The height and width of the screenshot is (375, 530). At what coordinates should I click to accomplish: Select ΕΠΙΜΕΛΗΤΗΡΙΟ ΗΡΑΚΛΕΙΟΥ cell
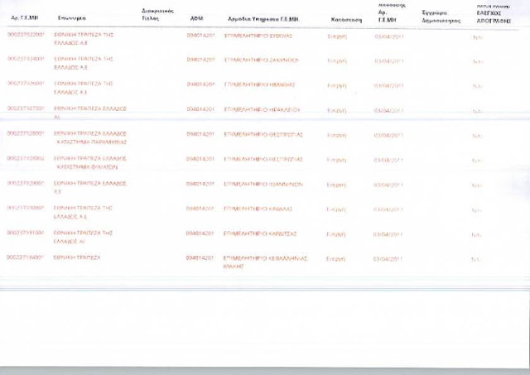click(x=262, y=109)
